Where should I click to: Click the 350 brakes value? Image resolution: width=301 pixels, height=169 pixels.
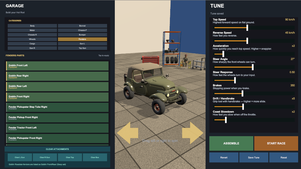[292, 85]
